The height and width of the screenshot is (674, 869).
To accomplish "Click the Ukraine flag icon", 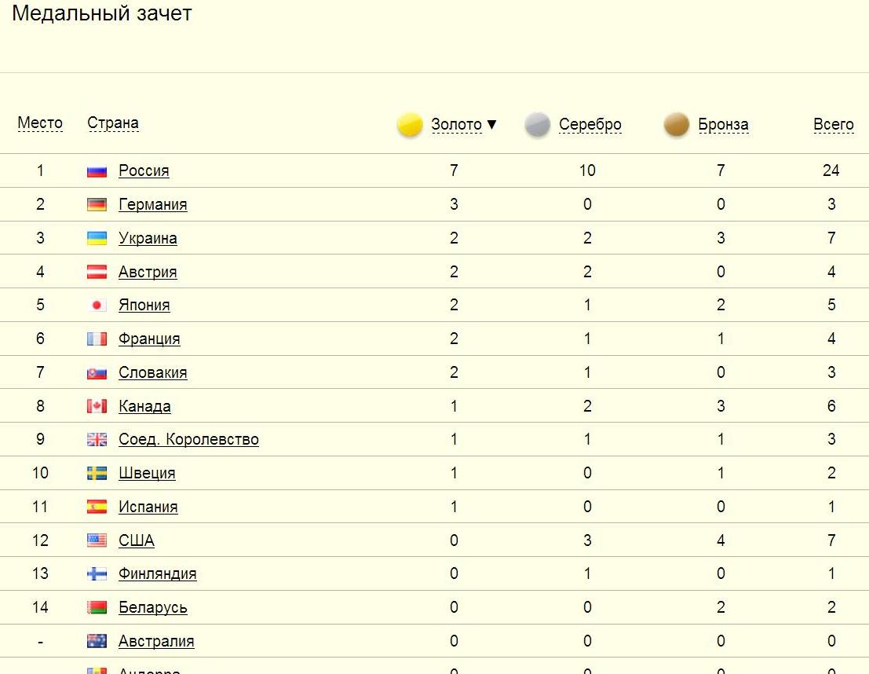I will click(97, 239).
